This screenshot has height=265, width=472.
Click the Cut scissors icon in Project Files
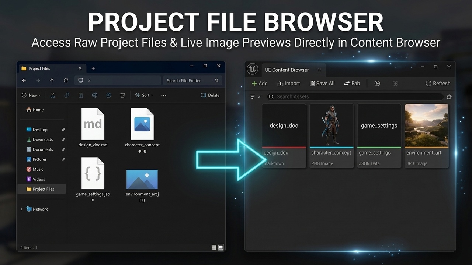tap(53, 95)
